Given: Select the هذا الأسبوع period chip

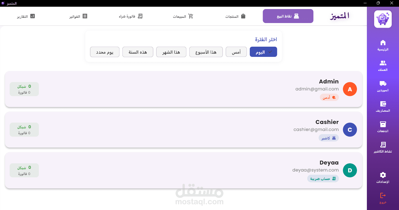Looking at the screenshot, I should (206, 52).
